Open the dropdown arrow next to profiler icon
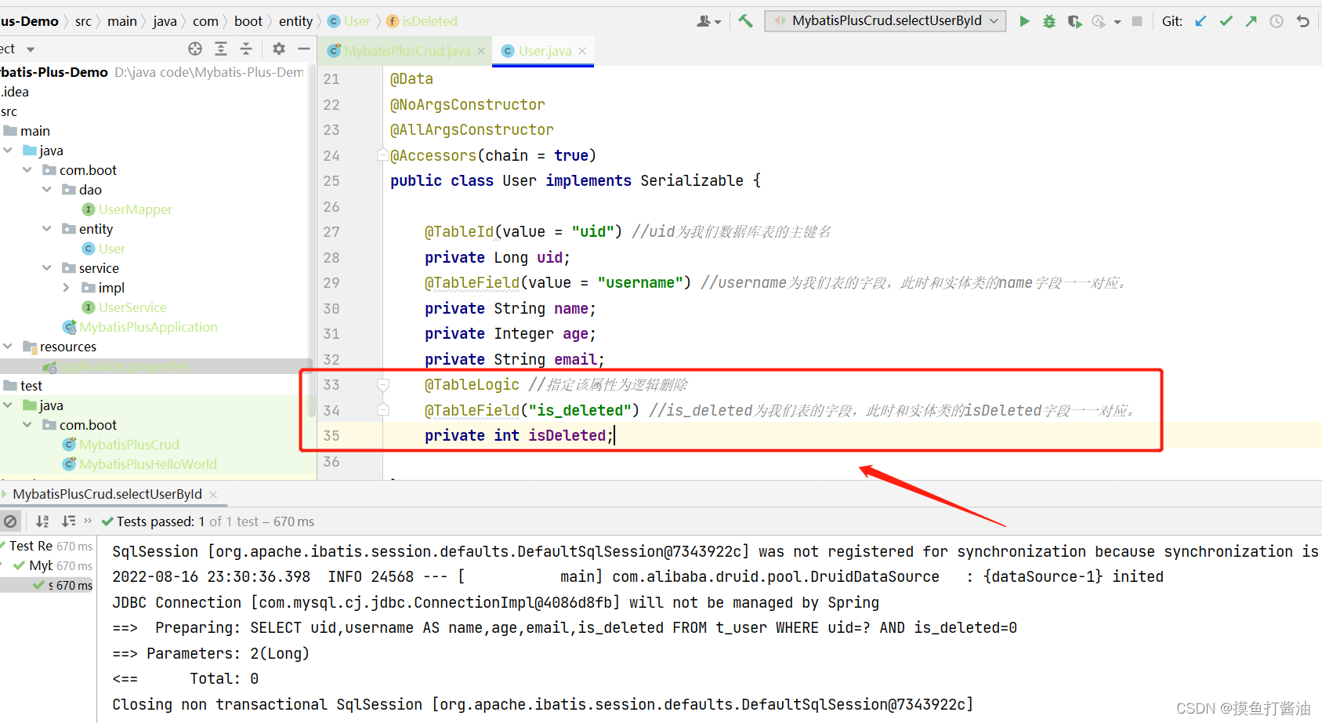This screenshot has height=723, width=1322. (x=1117, y=22)
